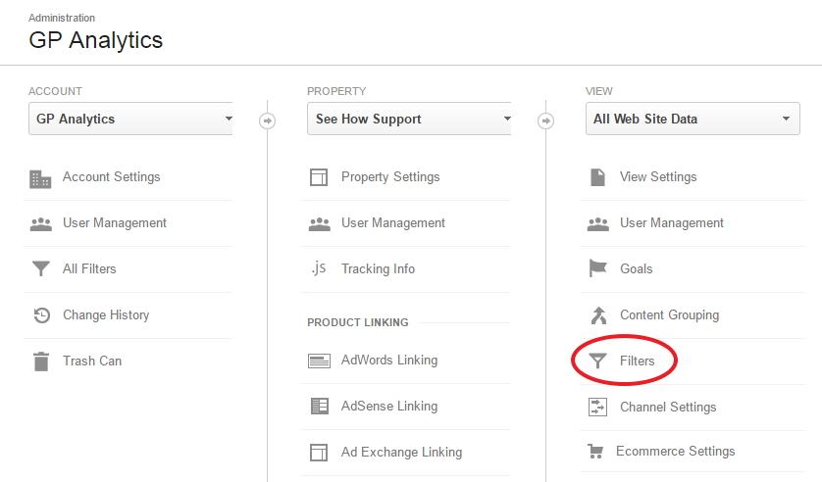Click the Tracking Info .js icon
Screen dimensions: 822x482
click(x=319, y=268)
